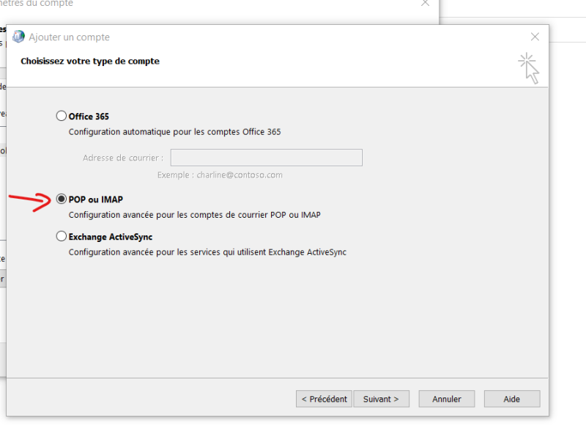Select the Office 365 radio button

62,116
